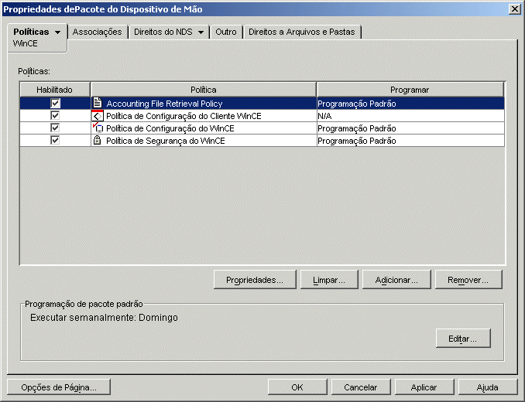Click Programação Padrão cell of Accounting policy
The height and width of the screenshot is (402, 525).
pos(410,104)
